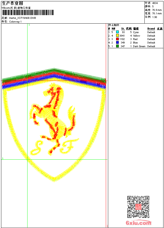
Task: Click the Blue color swatch
Action: click(117, 42)
